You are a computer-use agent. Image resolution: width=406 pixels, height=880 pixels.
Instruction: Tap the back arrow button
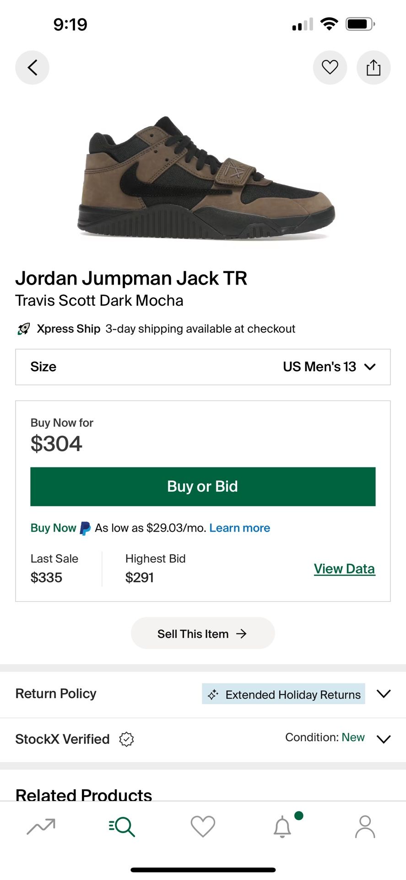[32, 68]
